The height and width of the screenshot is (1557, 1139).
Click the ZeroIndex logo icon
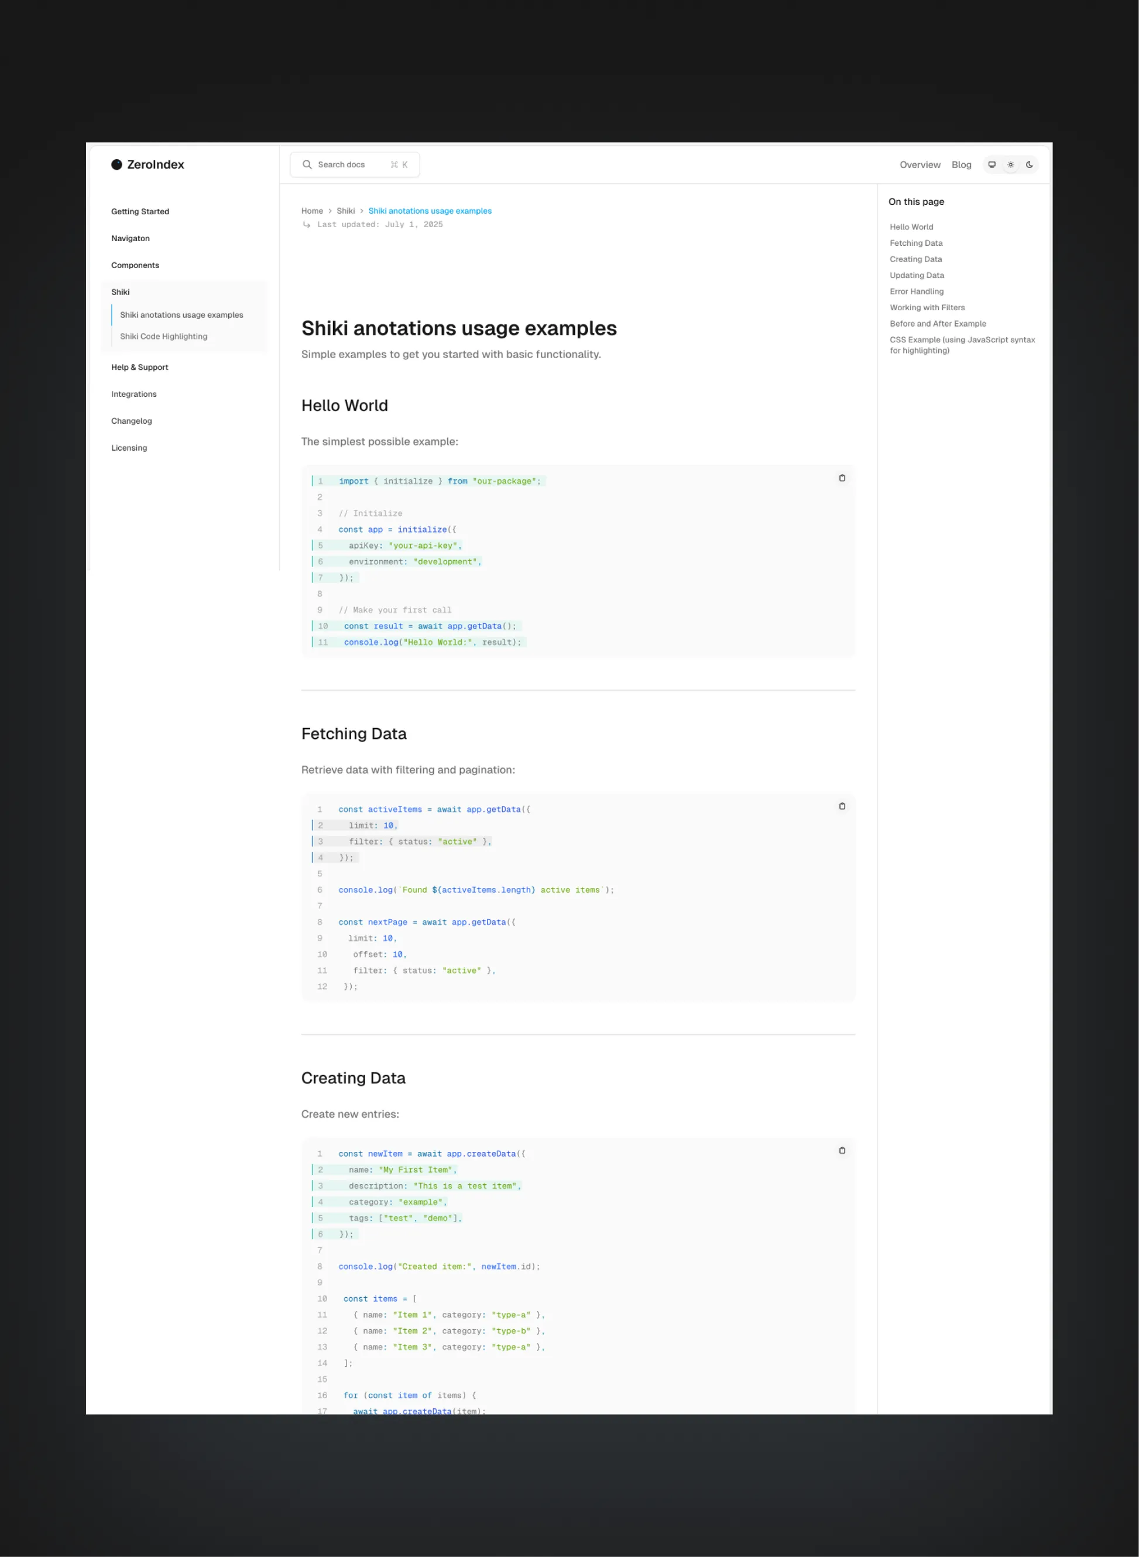pyautogui.click(x=116, y=164)
